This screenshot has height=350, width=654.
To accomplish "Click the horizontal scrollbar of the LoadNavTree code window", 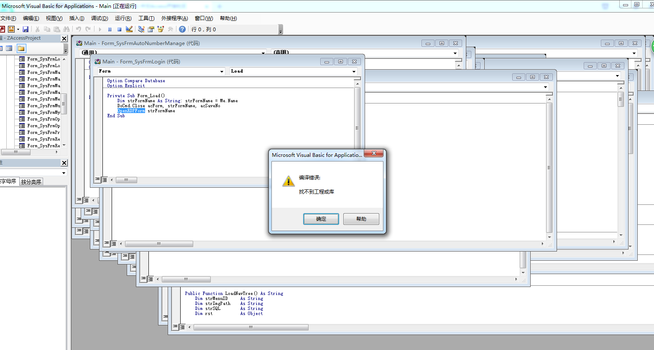I will [251, 327].
